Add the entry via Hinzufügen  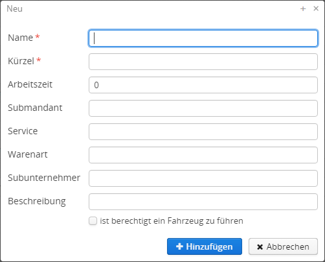[205, 246]
